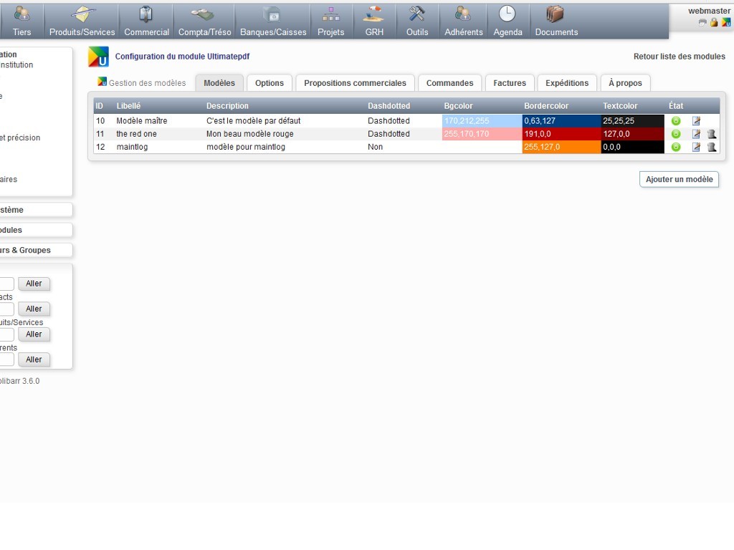The height and width of the screenshot is (550, 734).
Task: Click the Ultimatepdf icon under webmaster
Action: (725, 22)
